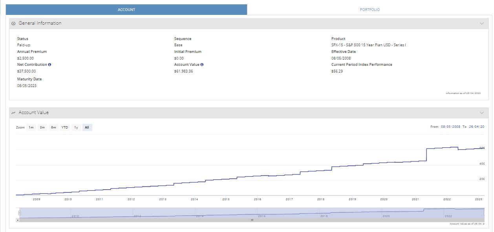
Task: Choose the 6m zoom range
Action: [53, 127]
